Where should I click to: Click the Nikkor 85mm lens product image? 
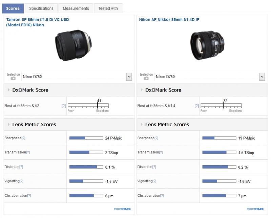click(207, 45)
